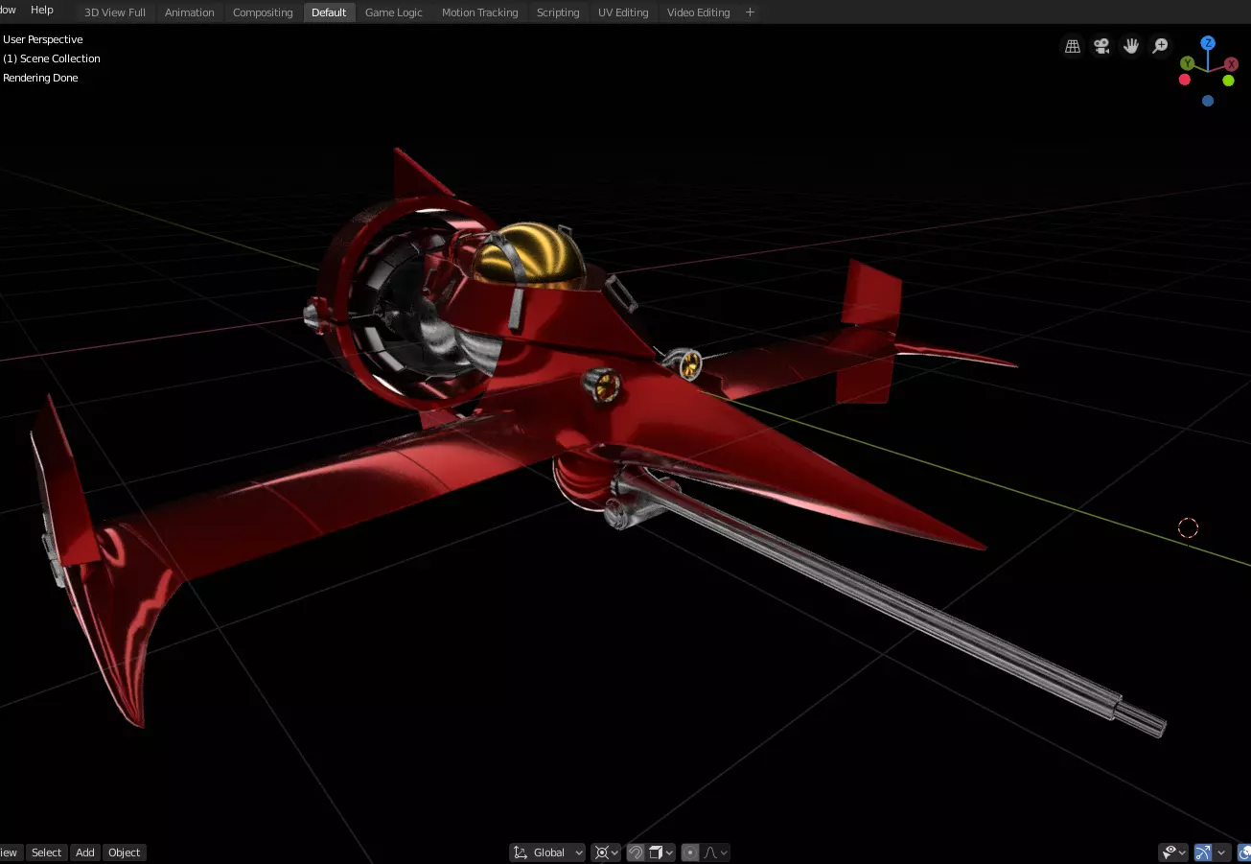Click the pan view hand icon
Image resolution: width=1251 pixels, height=864 pixels.
1131,46
